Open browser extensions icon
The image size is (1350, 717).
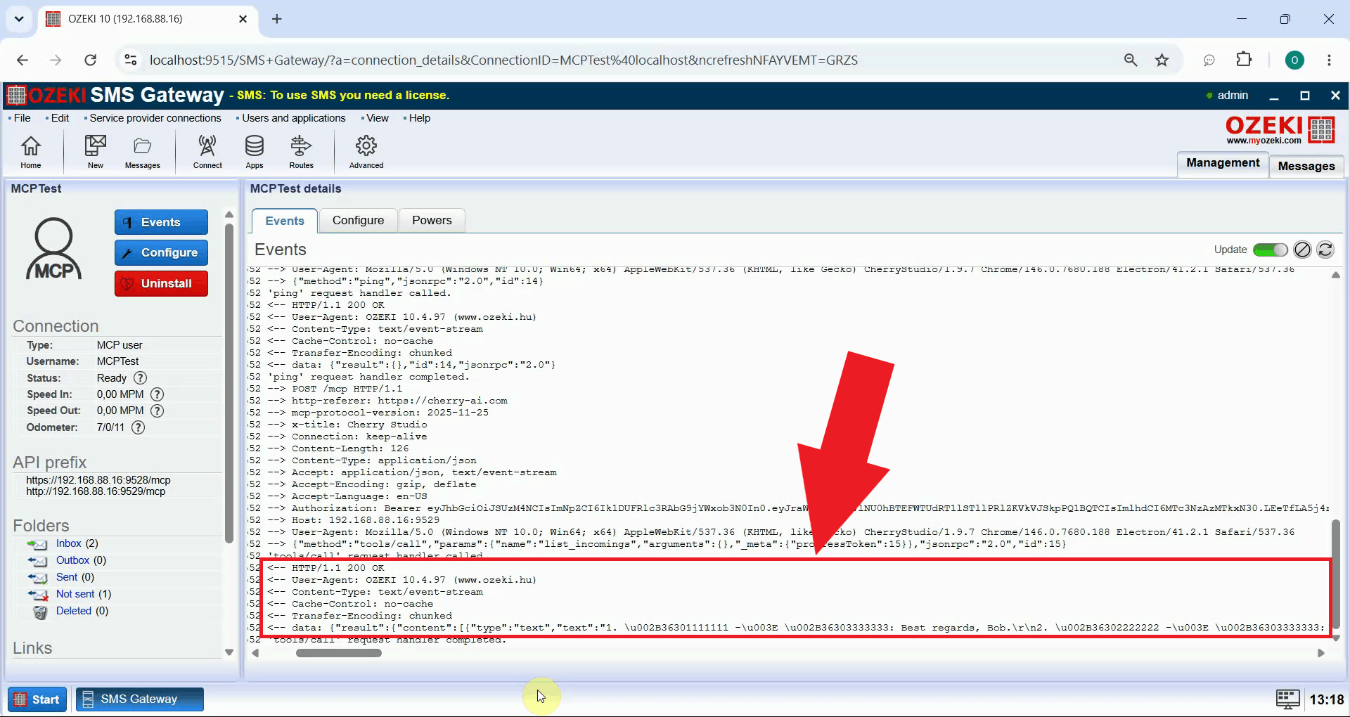pyautogui.click(x=1244, y=60)
